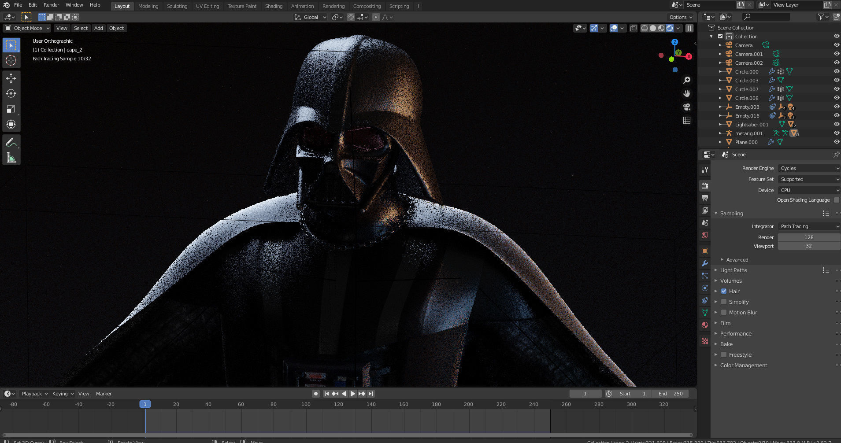This screenshot has width=841, height=443.
Task: Open the timeline Marker menu
Action: (104, 394)
